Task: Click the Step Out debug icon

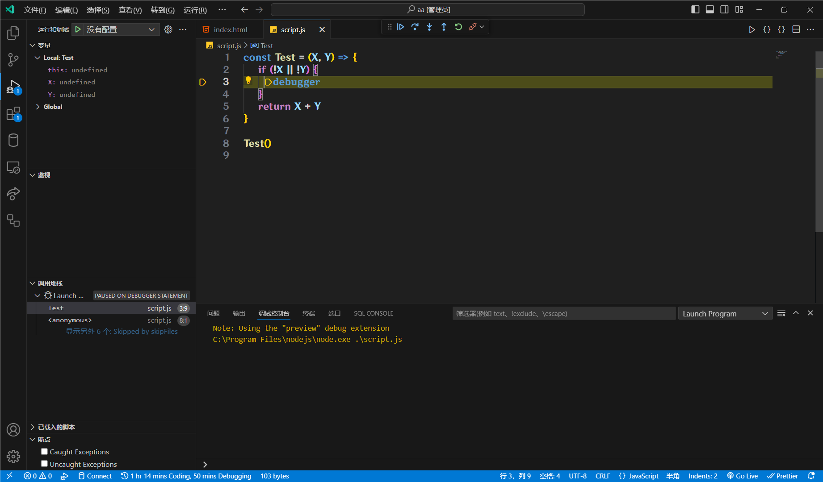Action: point(444,27)
